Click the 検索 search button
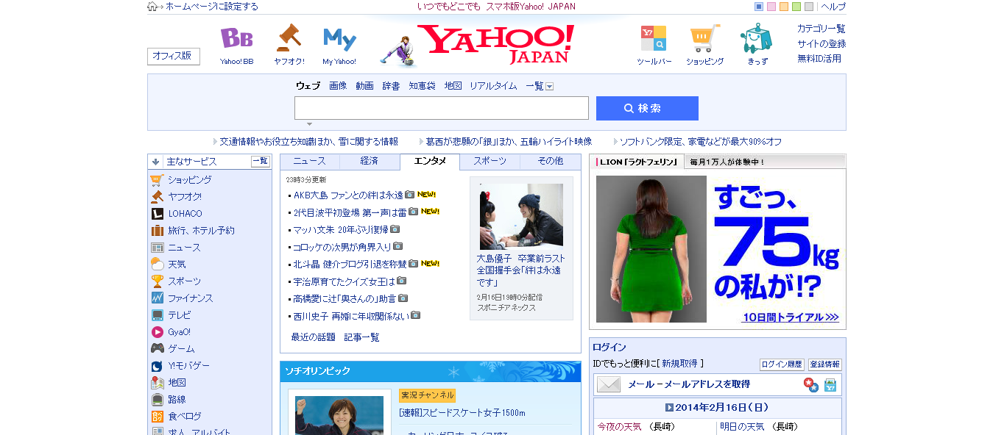The image size is (993, 435). pyautogui.click(x=647, y=108)
